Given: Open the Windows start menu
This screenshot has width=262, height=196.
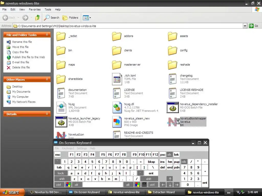Looking at the screenshot, I should [x=12, y=192].
